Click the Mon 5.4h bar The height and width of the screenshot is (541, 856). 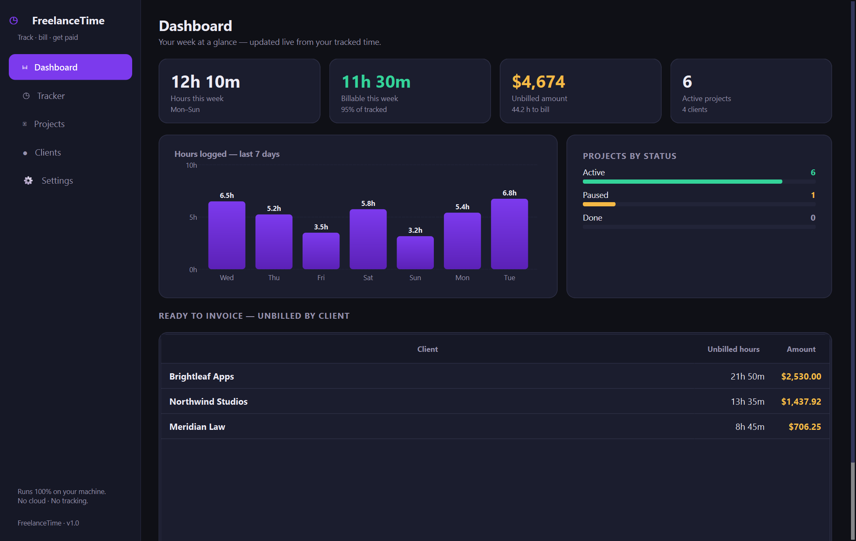click(x=462, y=241)
